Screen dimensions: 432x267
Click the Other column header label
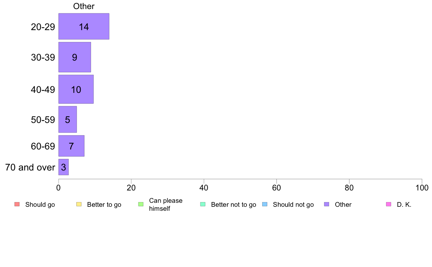84,6
